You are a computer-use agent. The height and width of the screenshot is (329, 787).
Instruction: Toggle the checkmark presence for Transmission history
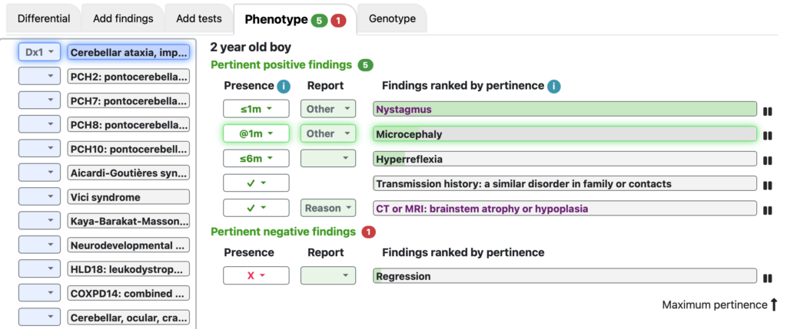coord(256,183)
